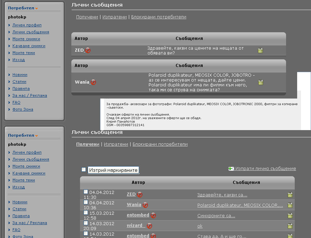This screenshot has height=238, width=311.
Task: Switch to the bold Получени tab
Action: 88,144
